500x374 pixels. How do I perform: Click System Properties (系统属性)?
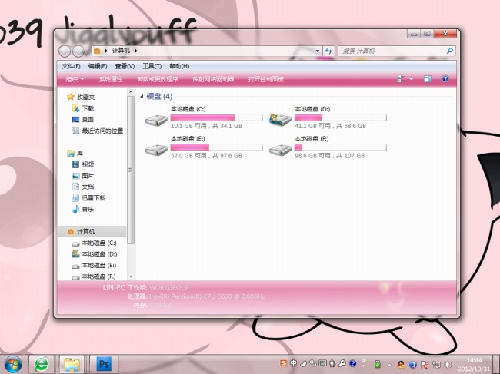click(110, 79)
